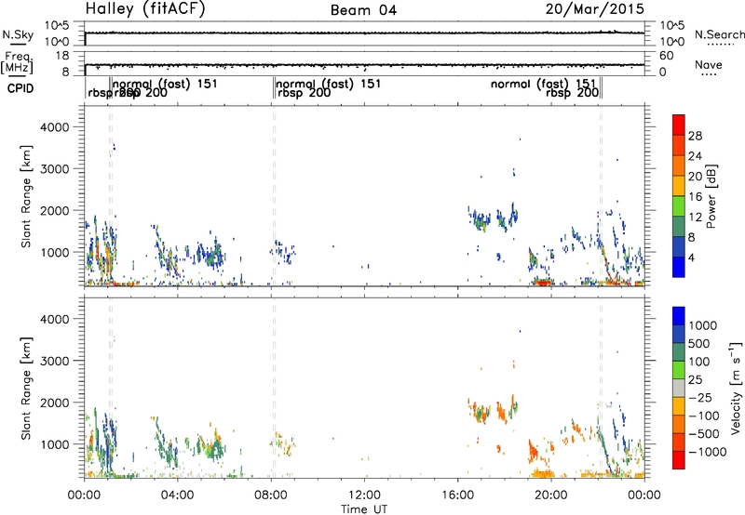Click the '60' tick beside the Nave legend

tap(667, 56)
